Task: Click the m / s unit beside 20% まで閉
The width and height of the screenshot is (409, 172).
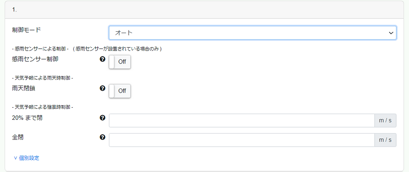Action: click(385, 121)
